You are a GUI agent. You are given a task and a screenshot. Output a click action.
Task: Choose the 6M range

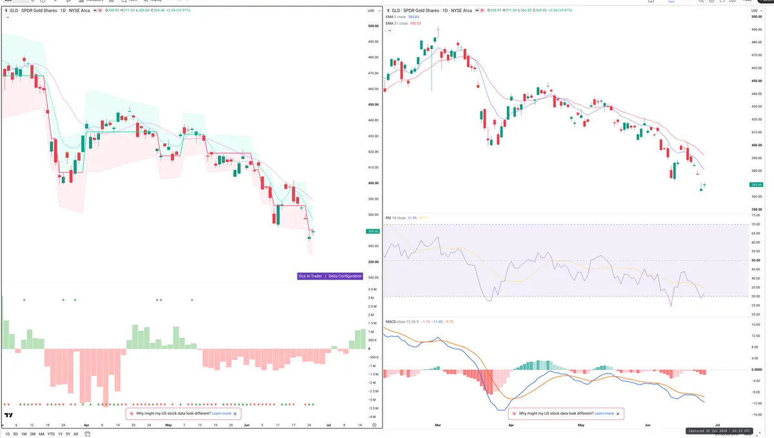[41, 434]
